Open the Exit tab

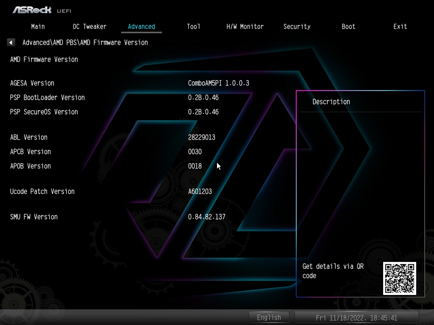pyautogui.click(x=400, y=27)
